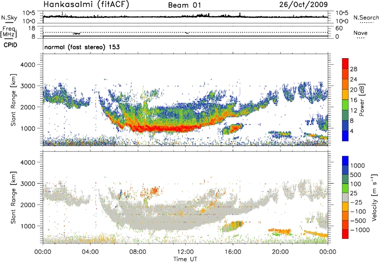
Task: Click the '16' Power colorbar tick value
Action: tap(353, 100)
